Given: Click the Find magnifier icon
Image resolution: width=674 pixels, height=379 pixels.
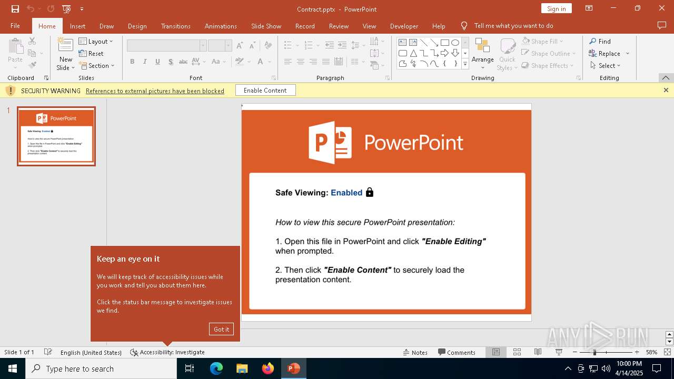Looking at the screenshot, I should 593,41.
